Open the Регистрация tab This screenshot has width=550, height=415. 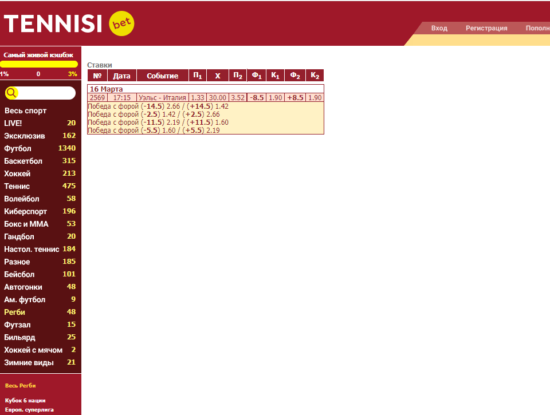pos(486,28)
